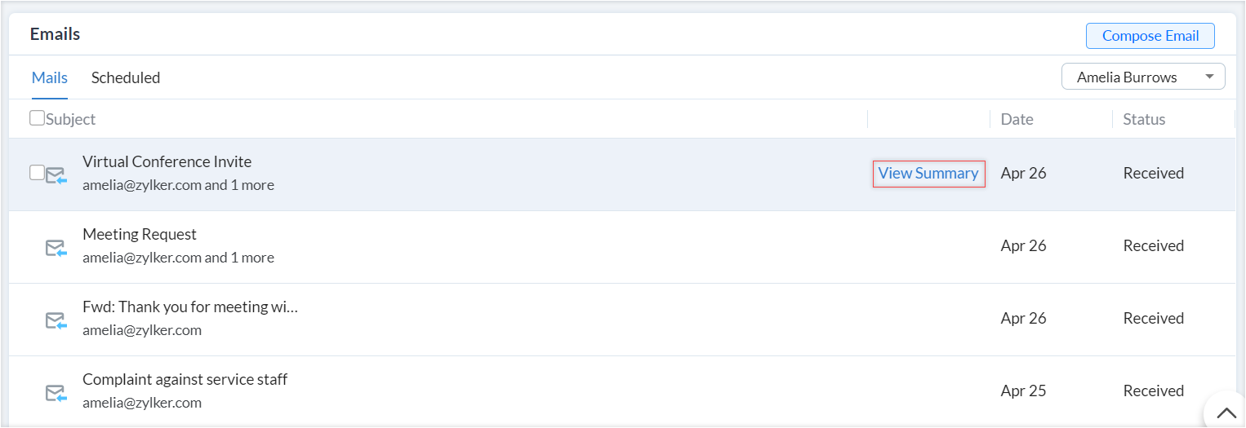Screen dimensions: 1246x428
Task: Click the dropdown arrow next to Amelia Burrows
Action: pyautogui.click(x=1209, y=77)
